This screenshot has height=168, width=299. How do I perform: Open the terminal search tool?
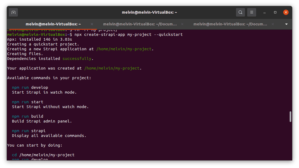click(x=240, y=12)
